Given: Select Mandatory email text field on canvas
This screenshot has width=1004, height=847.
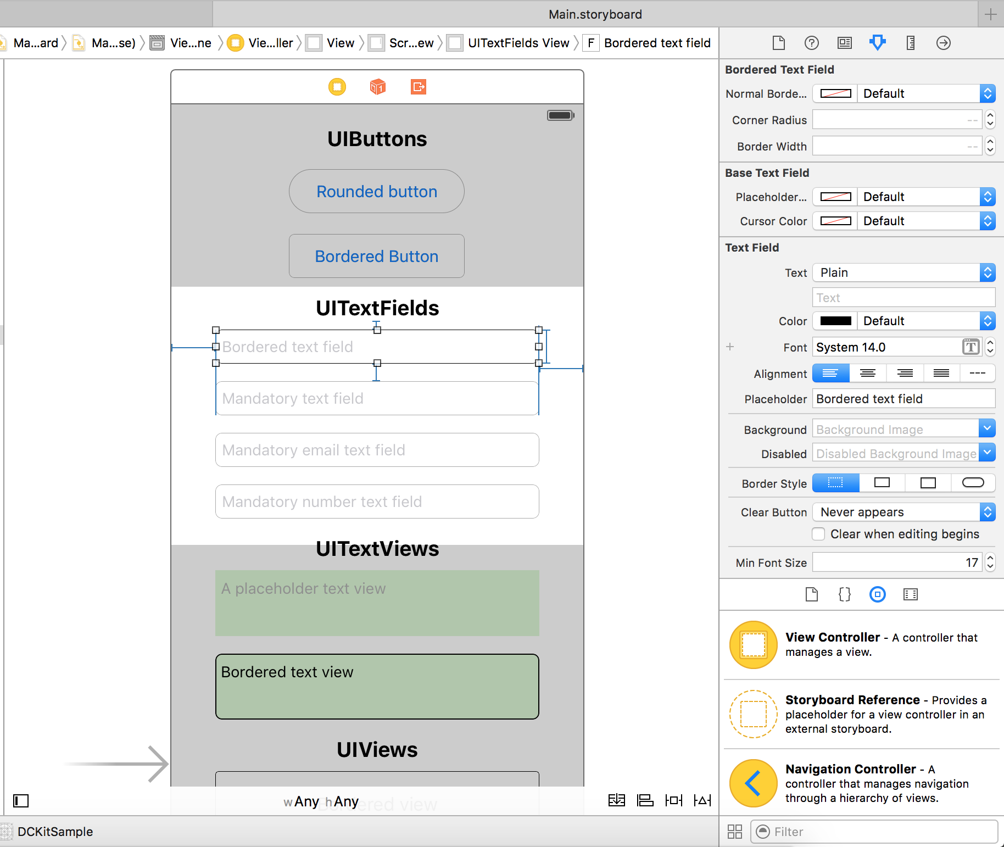Looking at the screenshot, I should coord(377,450).
